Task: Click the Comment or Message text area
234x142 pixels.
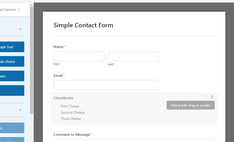Action: 134,140
